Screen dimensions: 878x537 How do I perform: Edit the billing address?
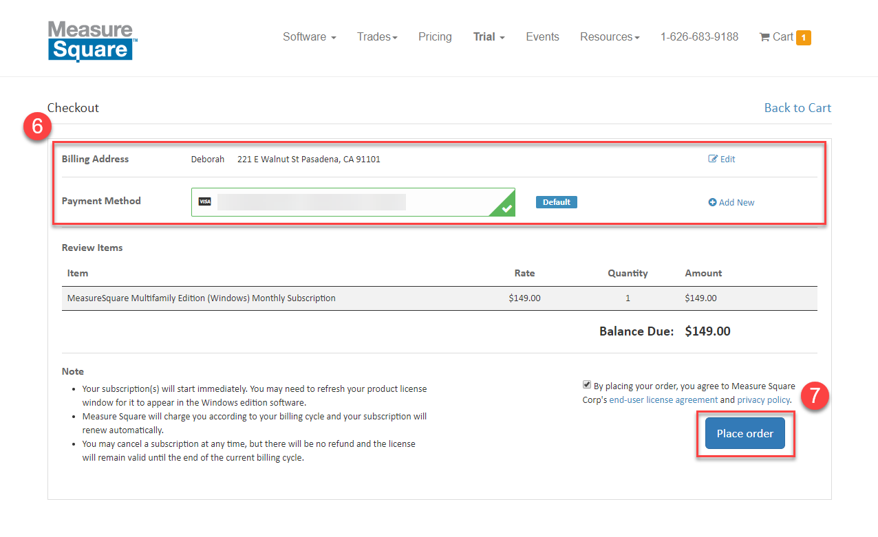722,159
